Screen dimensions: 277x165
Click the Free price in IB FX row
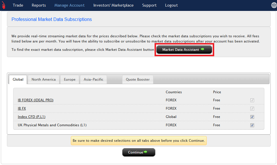point(216,108)
